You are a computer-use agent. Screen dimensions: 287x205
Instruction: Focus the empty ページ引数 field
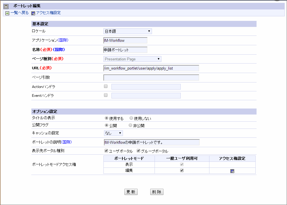coord(151,78)
